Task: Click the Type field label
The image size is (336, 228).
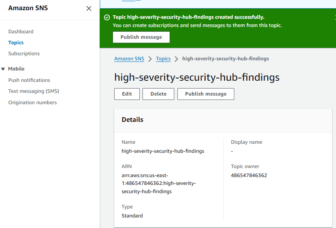Action: 127,206
